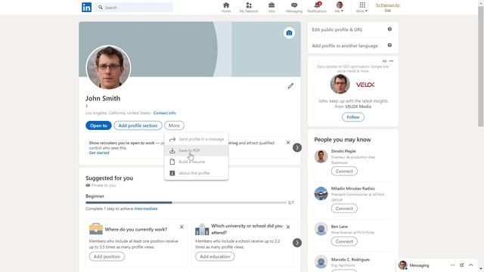This screenshot has height=272, width=484.
Task: Click the Try Premium for free link
Action: pos(388,8)
